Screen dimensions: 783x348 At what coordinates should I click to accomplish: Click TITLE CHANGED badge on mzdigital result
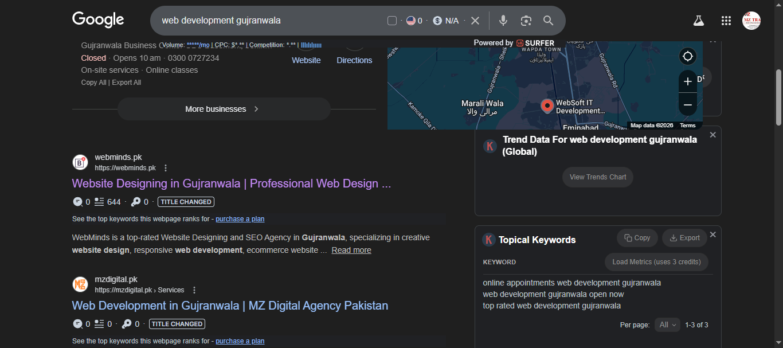(177, 324)
